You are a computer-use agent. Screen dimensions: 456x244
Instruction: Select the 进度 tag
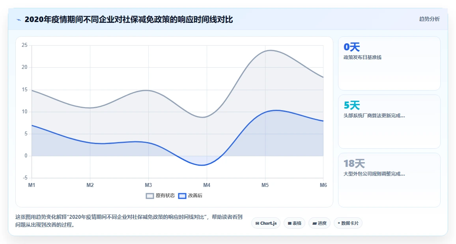point(319,223)
